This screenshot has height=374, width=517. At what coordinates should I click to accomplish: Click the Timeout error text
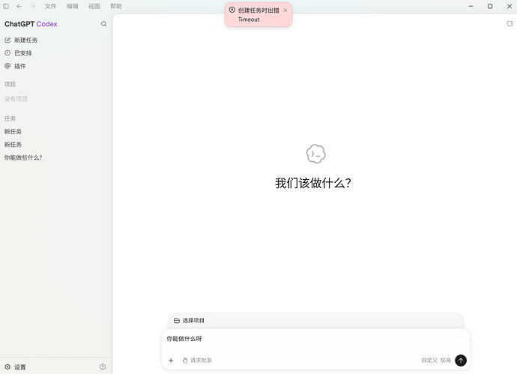coord(249,19)
